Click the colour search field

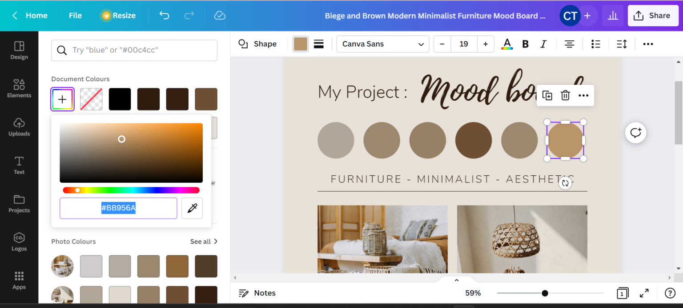134,50
